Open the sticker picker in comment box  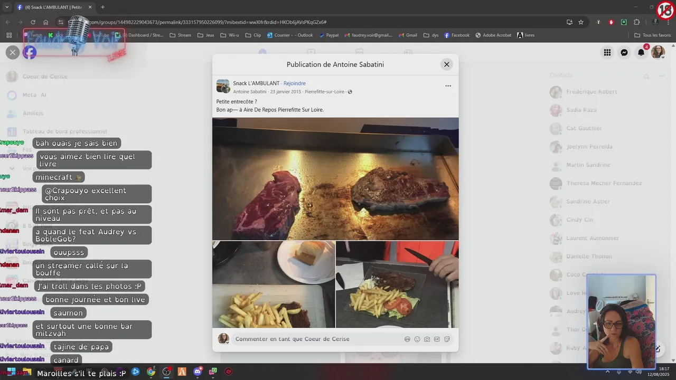[x=447, y=339]
